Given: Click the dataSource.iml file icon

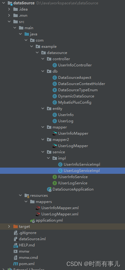Looking at the screenshot, I should [x=16, y=239].
